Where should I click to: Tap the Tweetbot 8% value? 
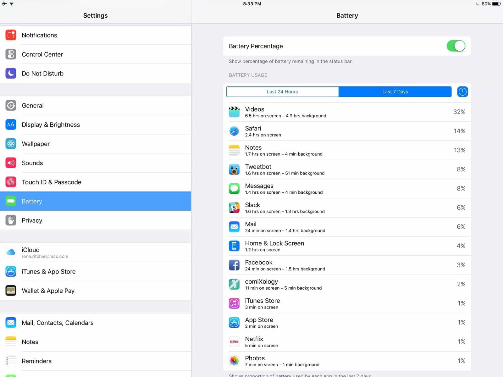pyautogui.click(x=461, y=169)
